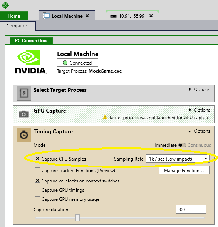Click the warning triangle icon in GPU Capture
Screen dimensions: 218x227
(x=105, y=117)
